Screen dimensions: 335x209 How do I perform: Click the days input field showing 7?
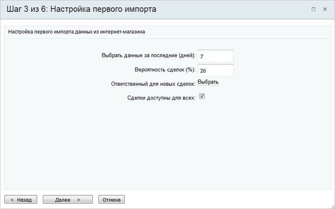216,56
